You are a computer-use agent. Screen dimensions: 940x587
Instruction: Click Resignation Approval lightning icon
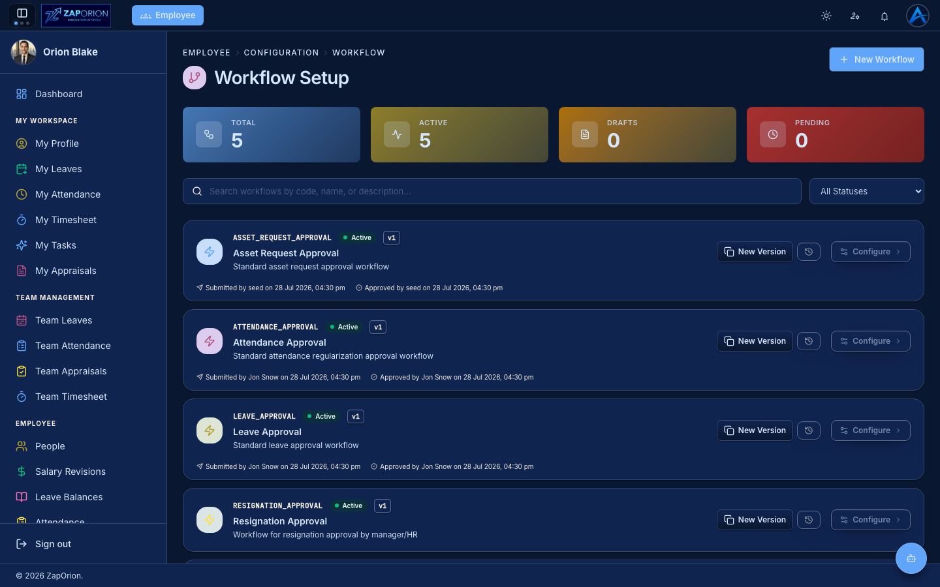210,520
